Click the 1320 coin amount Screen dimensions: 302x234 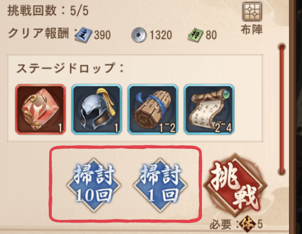coord(161,35)
